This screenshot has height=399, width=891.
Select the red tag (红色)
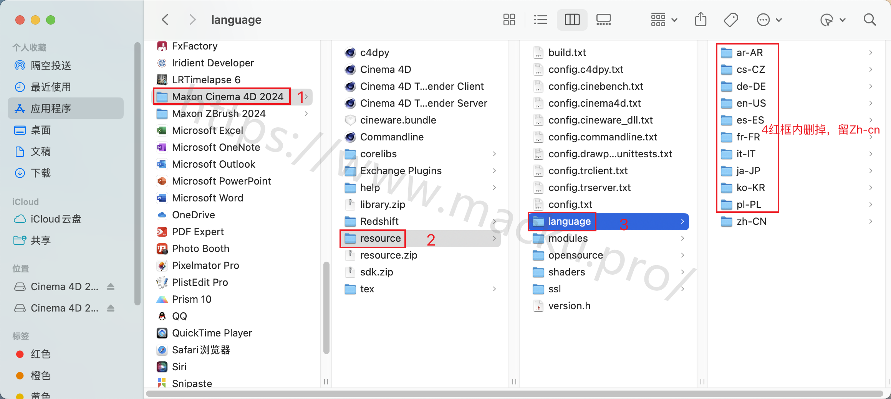pyautogui.click(x=66, y=354)
